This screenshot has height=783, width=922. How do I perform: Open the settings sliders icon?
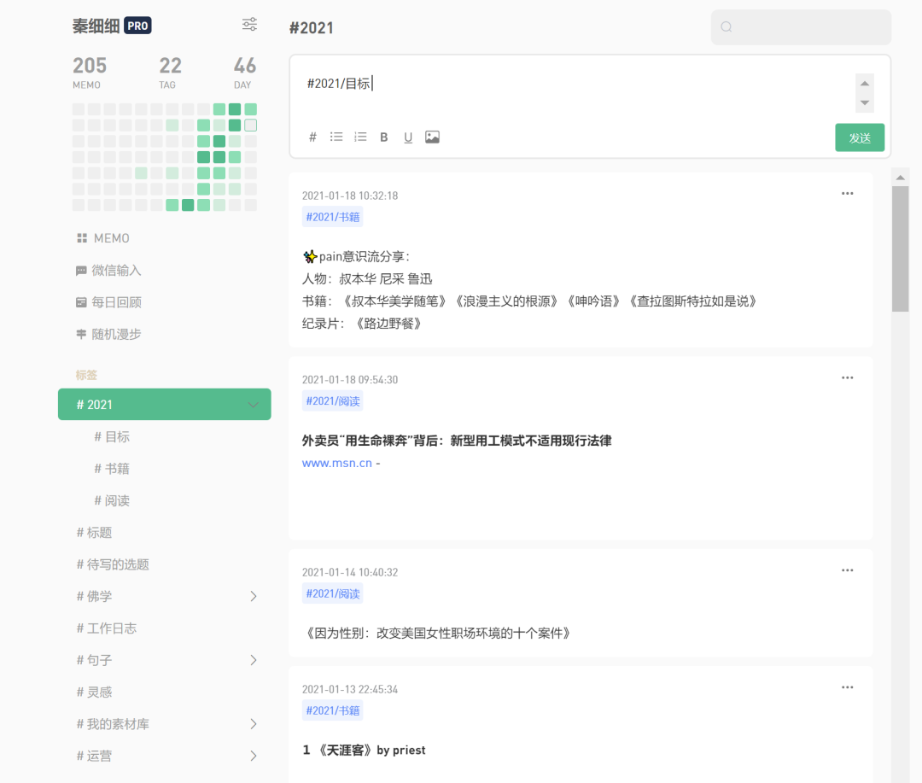click(x=249, y=24)
